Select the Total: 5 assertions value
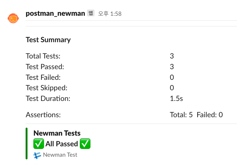237x165 pixels. pos(181,115)
